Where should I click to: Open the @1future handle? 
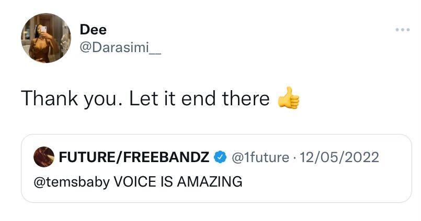pos(259,156)
